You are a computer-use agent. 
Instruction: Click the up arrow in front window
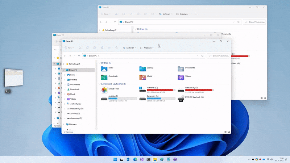[79, 56]
